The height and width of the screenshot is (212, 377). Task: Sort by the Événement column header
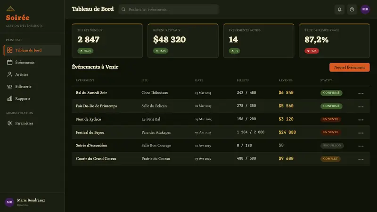pyautogui.click(x=85, y=80)
